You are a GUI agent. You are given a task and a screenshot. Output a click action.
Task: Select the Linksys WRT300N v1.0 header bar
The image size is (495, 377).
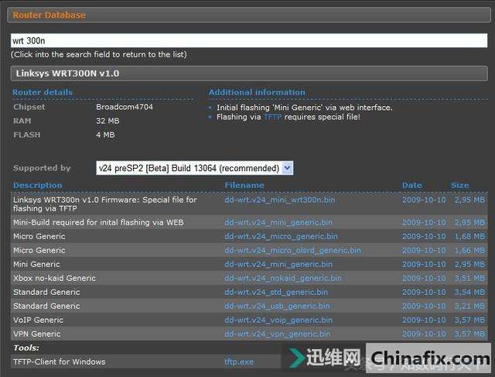[249, 74]
